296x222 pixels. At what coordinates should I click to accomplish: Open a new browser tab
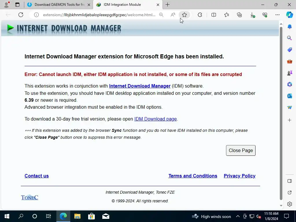click(167, 5)
